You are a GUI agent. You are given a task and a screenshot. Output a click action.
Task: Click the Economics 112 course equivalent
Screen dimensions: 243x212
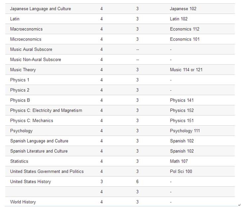click(x=185, y=29)
